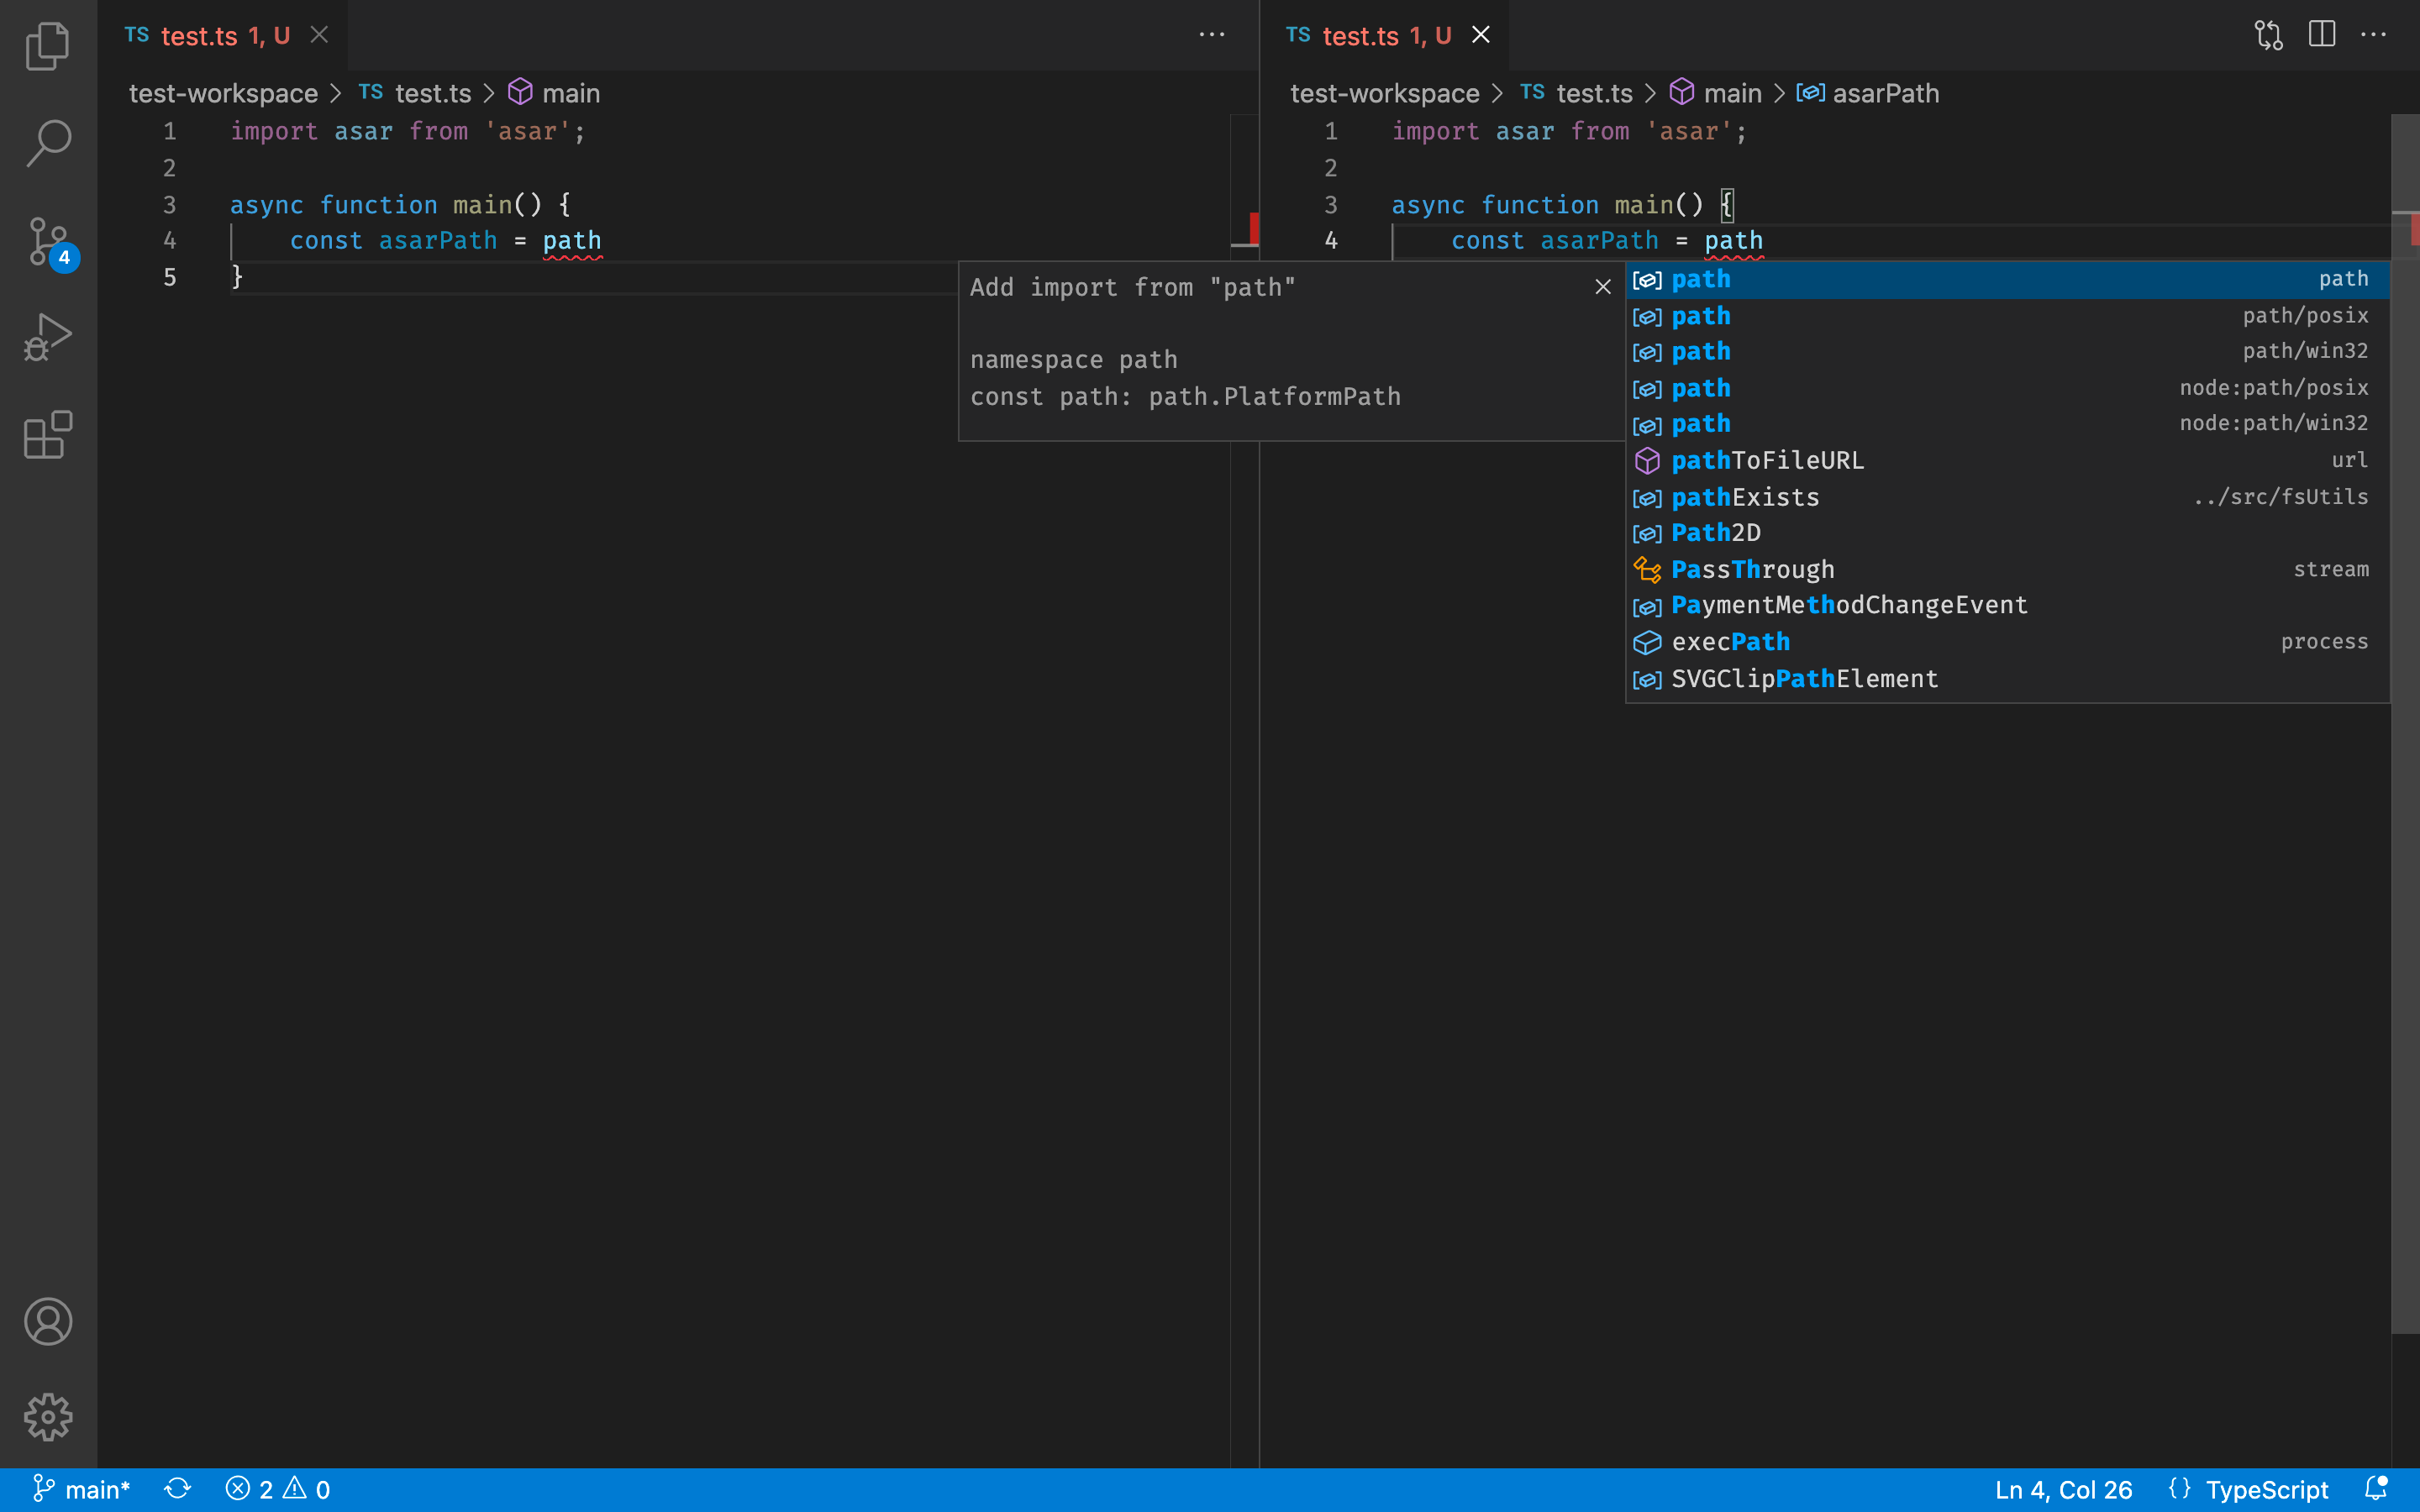Click the errors and warnings indicator
This screenshot has width=2420, height=1512.
[x=278, y=1489]
